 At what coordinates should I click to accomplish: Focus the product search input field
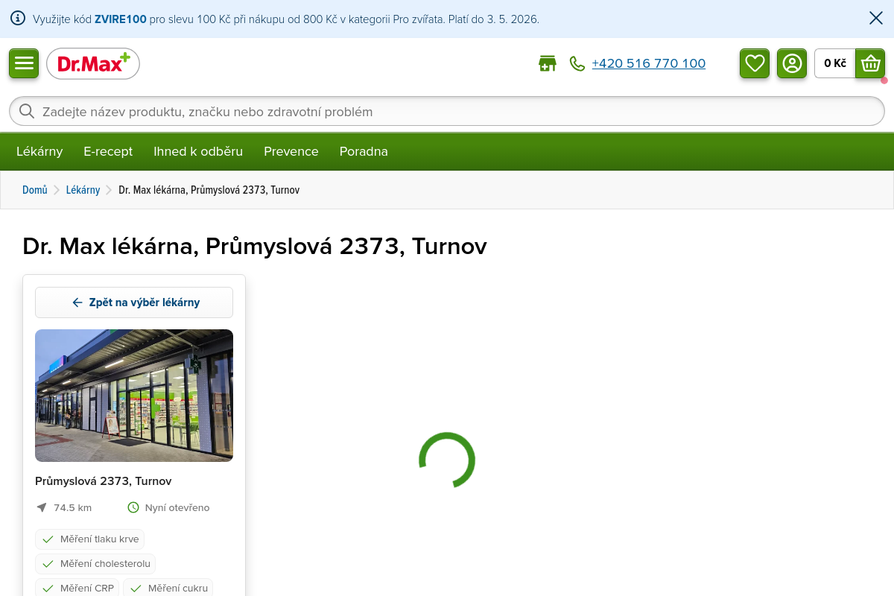(x=447, y=112)
